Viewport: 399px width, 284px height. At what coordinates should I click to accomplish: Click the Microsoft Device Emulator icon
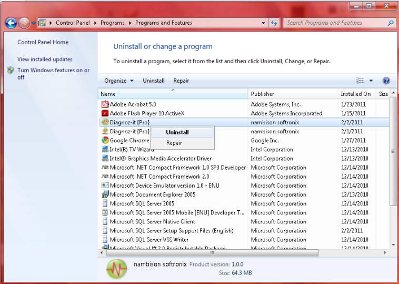coord(105,185)
